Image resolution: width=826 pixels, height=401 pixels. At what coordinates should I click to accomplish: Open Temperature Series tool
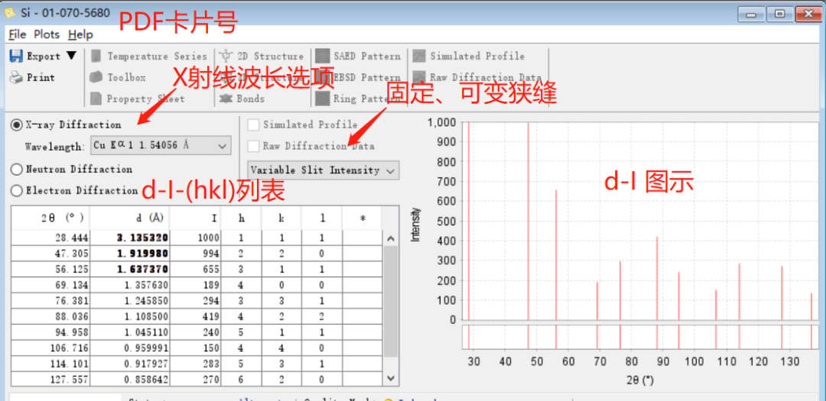[149, 56]
